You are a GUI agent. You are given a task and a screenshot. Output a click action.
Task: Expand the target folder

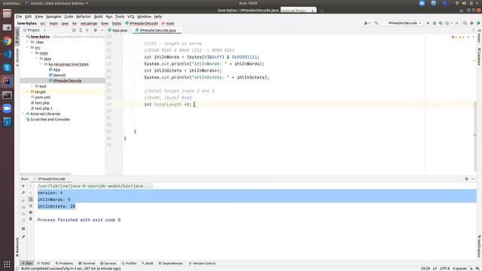pyautogui.click(x=28, y=92)
